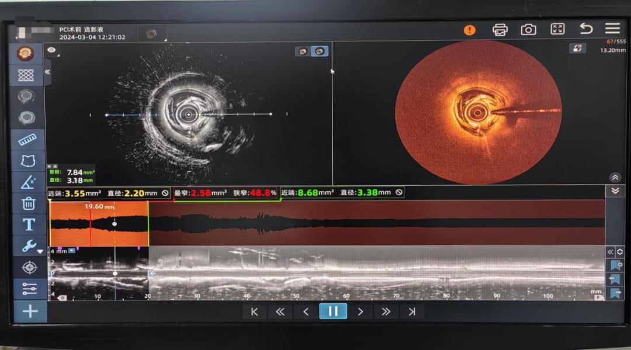Select the first cross-section display mode toggle
This screenshot has width=631, height=350.
point(303,51)
